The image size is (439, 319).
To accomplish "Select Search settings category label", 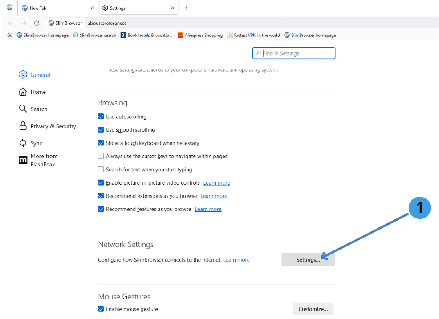I will coord(39,109).
